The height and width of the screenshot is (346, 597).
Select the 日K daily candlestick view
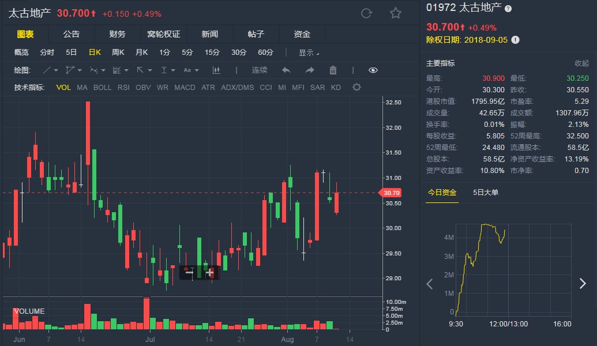tap(95, 52)
